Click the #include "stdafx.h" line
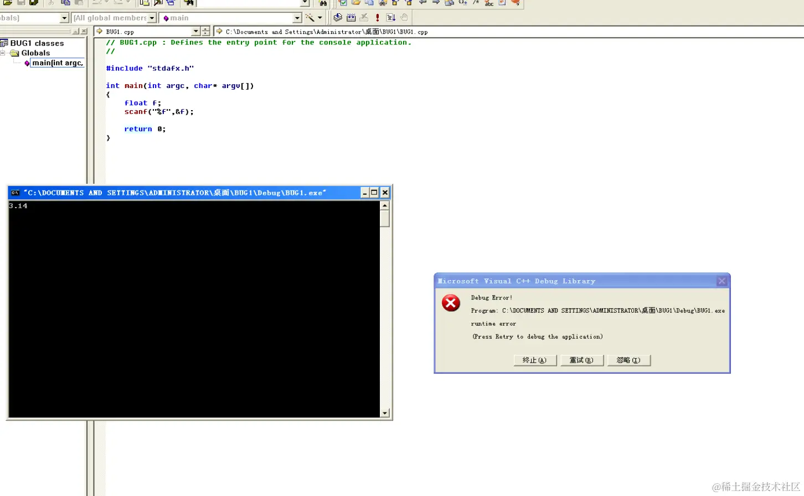Viewport: 804px width, 496px height. click(x=150, y=69)
